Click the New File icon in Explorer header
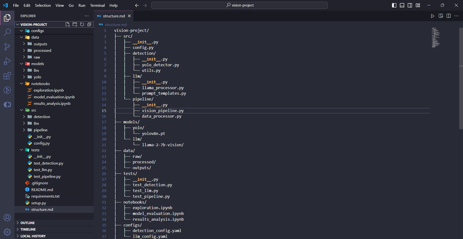Viewport: 463px width, 239px height. point(68,24)
